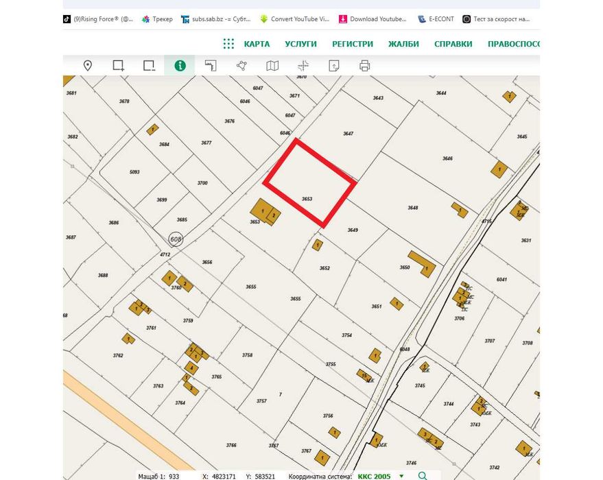
Task: Select the crosshair coordinates tool
Action: (303, 66)
